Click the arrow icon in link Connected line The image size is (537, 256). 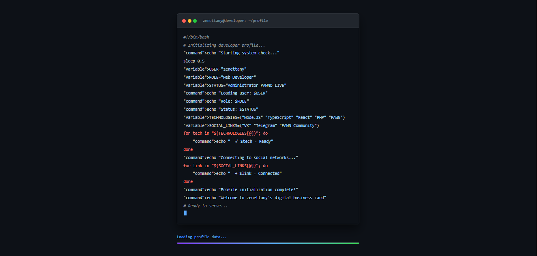[x=236, y=174]
